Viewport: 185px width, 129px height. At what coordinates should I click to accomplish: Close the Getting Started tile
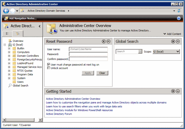click(x=173, y=91)
